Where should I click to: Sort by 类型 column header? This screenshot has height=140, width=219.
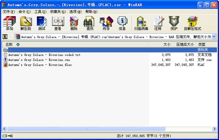pos(206,45)
